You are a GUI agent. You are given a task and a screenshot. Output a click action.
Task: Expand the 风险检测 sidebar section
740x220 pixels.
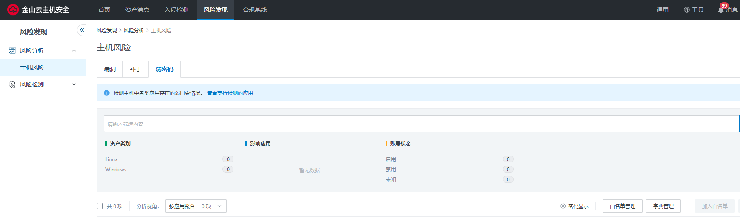pyautogui.click(x=74, y=84)
